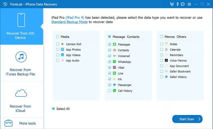
Task: Click the Notes icon
Action: click(x=166, y=44)
